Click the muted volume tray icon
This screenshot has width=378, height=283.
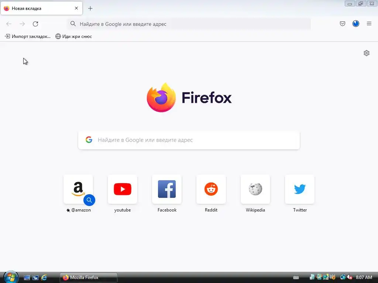click(350, 277)
